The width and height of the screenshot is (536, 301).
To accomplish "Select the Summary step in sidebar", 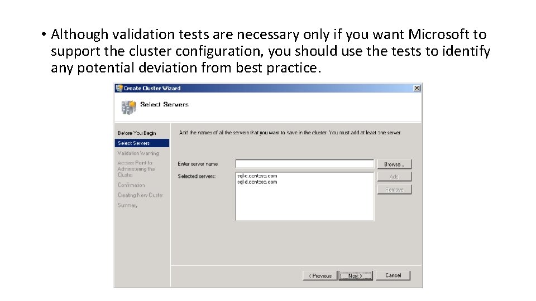I will click(x=127, y=206).
